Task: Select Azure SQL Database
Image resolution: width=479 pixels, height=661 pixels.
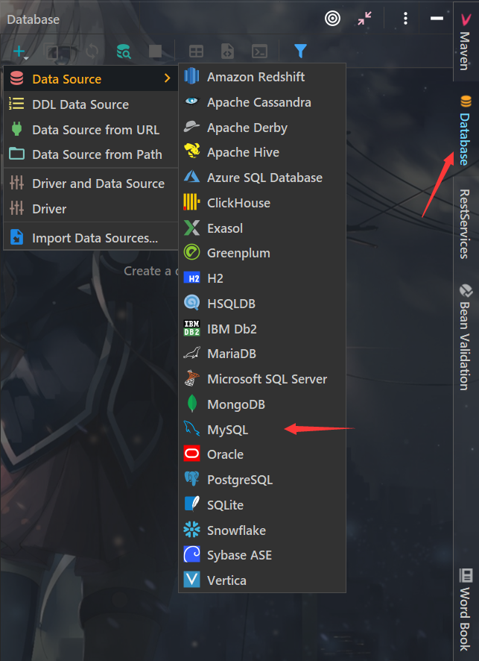Action: pos(262,178)
